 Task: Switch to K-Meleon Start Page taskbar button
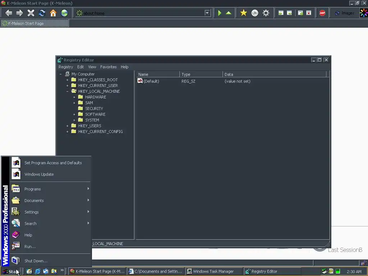(97, 271)
